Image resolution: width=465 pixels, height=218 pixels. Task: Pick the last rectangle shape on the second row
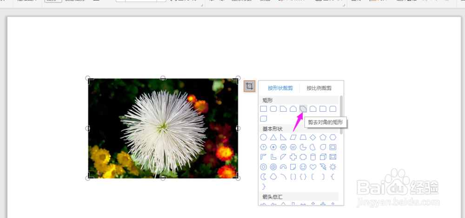[x=263, y=119]
